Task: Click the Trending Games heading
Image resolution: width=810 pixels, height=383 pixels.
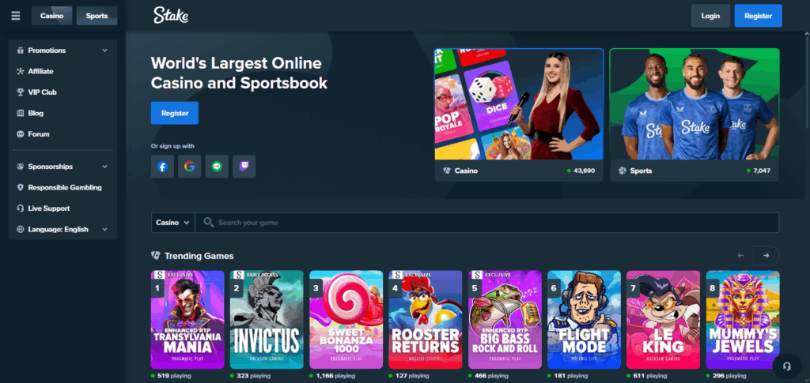Action: click(x=199, y=256)
